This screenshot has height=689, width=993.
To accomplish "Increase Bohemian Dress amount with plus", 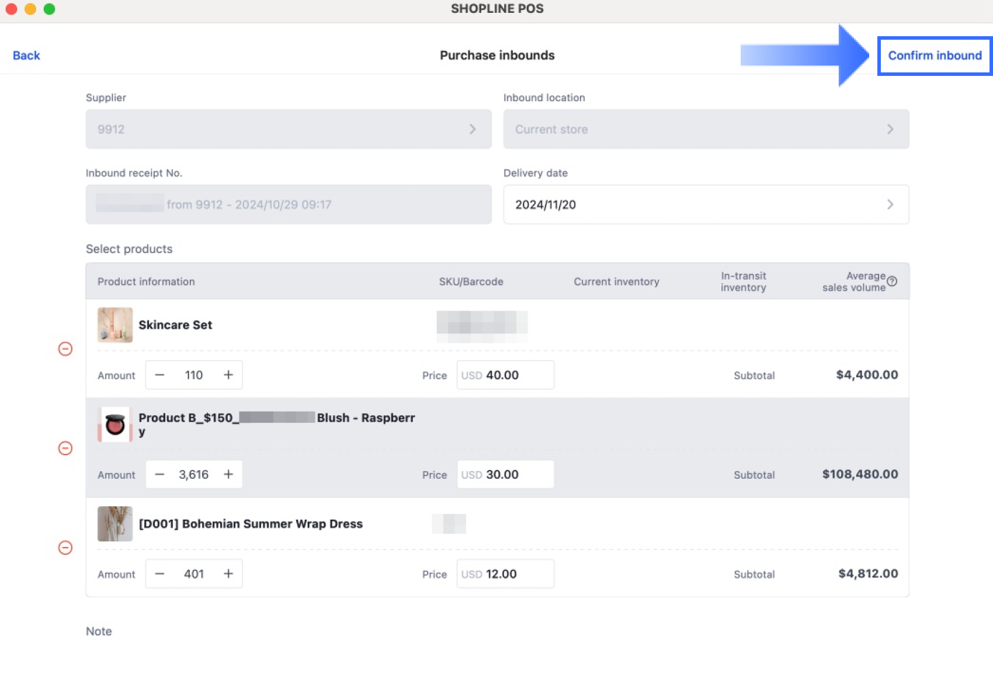I will coord(228,574).
